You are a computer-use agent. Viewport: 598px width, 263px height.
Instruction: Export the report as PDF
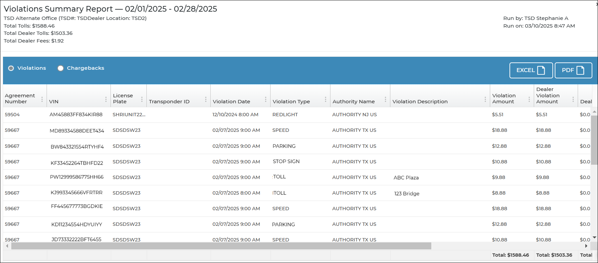[573, 70]
